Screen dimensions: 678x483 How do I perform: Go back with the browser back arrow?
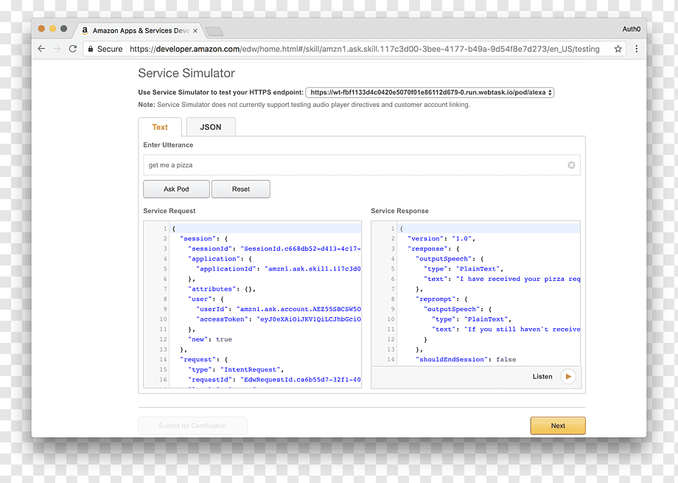point(41,49)
